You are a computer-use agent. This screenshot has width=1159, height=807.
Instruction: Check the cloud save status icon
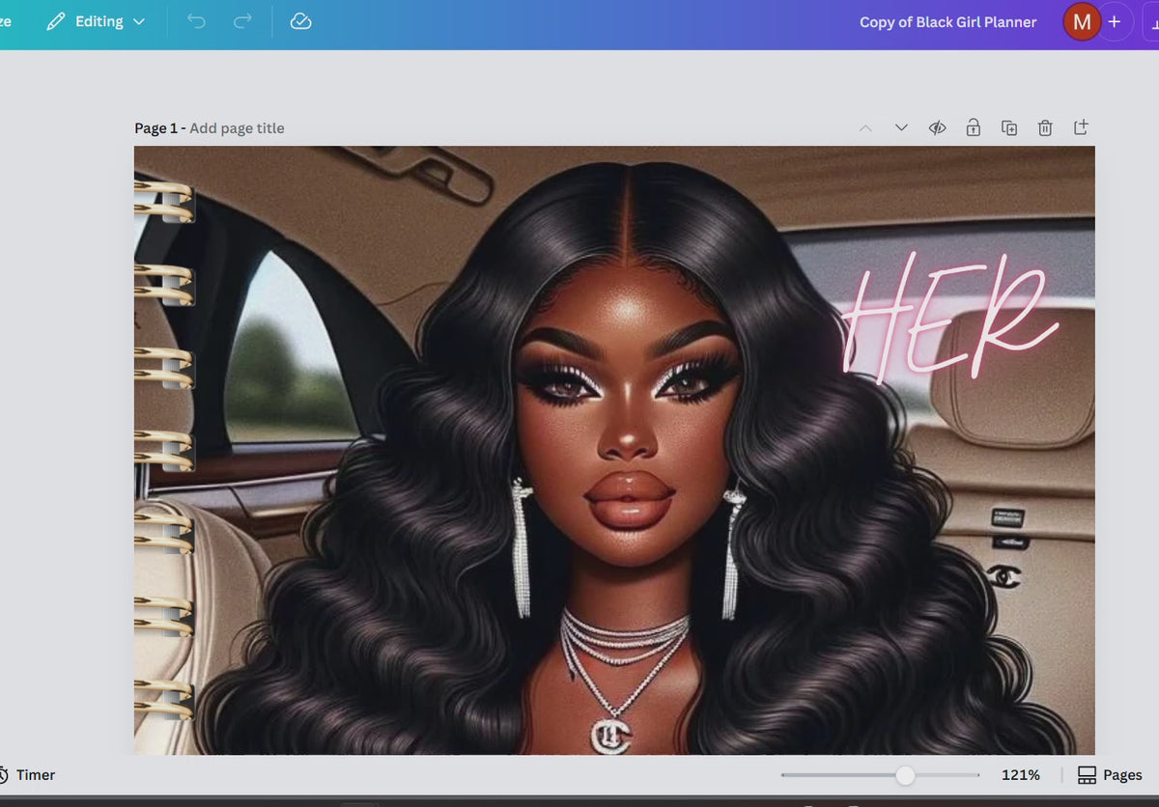point(300,21)
